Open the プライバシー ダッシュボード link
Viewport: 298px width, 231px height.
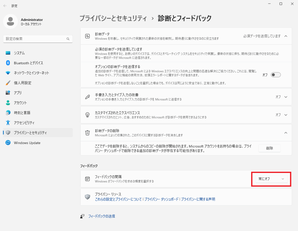tap(162, 199)
